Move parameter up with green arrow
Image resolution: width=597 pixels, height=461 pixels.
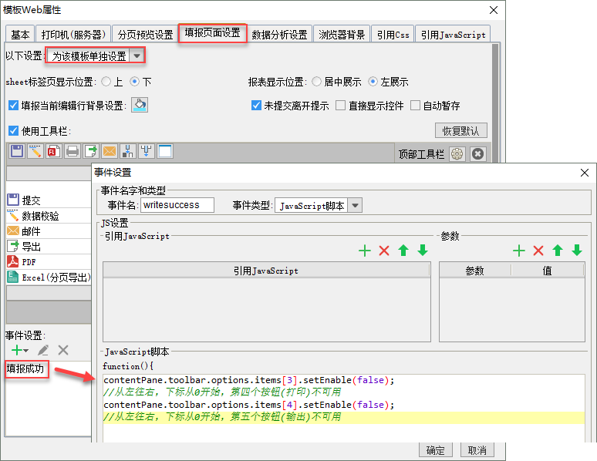(x=558, y=251)
